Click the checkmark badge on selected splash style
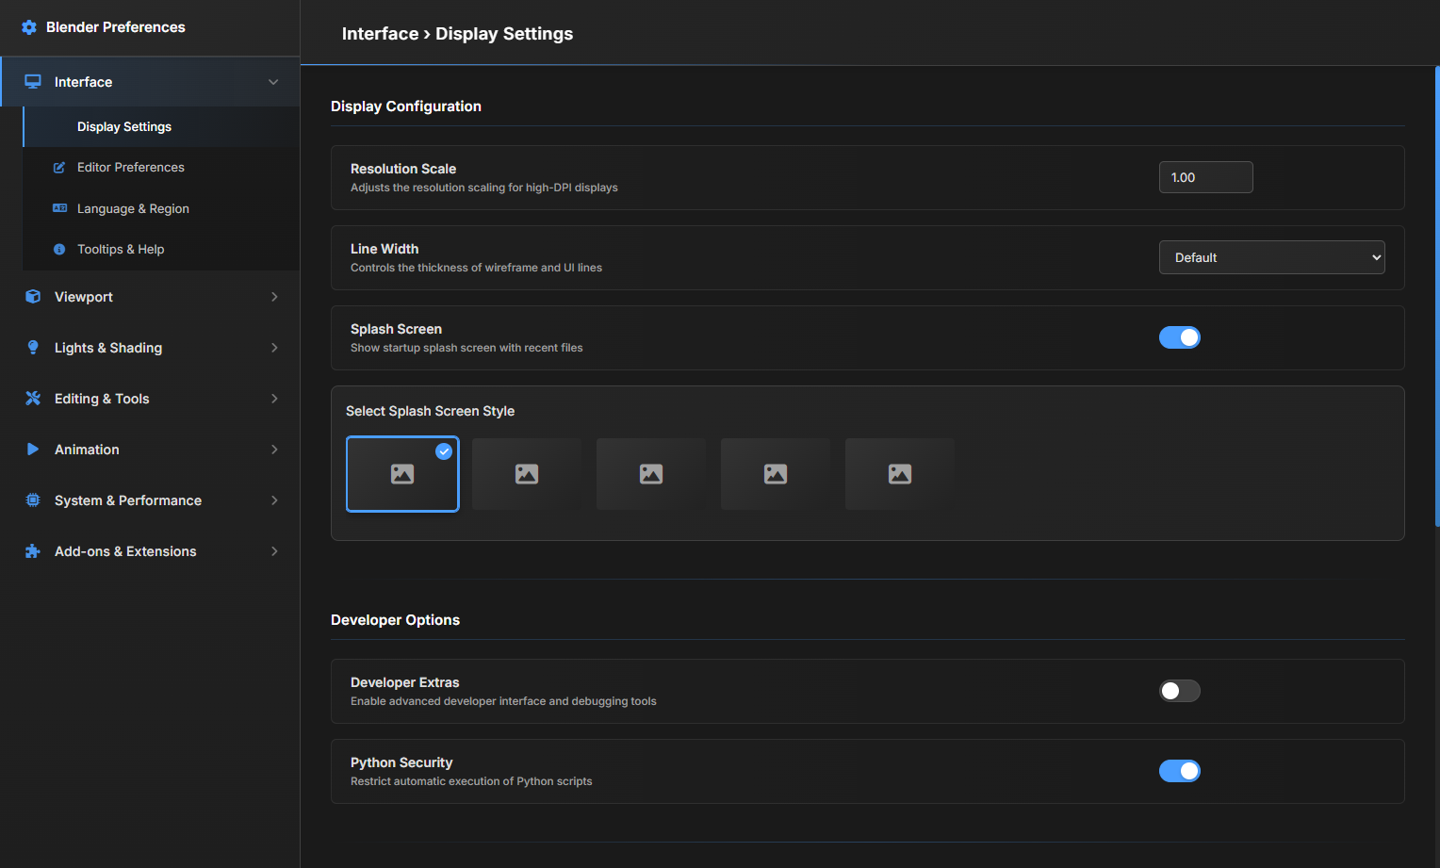This screenshot has height=868, width=1440. [444, 451]
